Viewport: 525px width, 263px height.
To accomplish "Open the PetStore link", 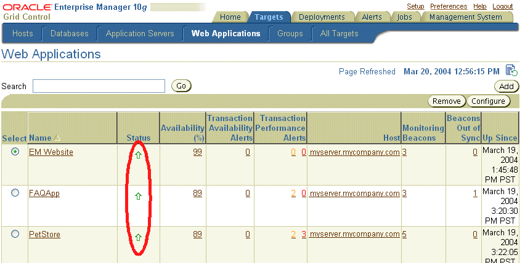I will point(44,234).
